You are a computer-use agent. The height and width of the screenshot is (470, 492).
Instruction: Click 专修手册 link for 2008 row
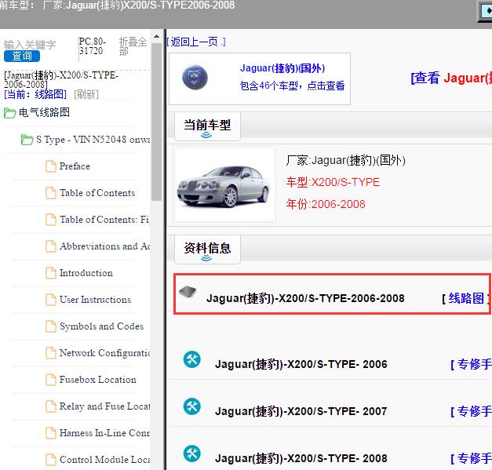coord(471,458)
